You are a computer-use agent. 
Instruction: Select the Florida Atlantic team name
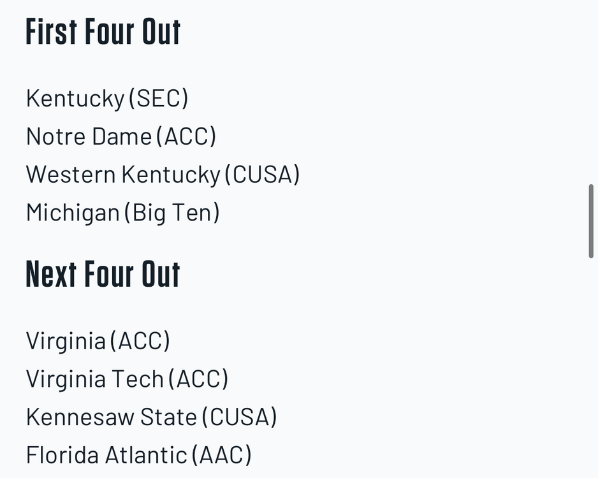(106, 456)
